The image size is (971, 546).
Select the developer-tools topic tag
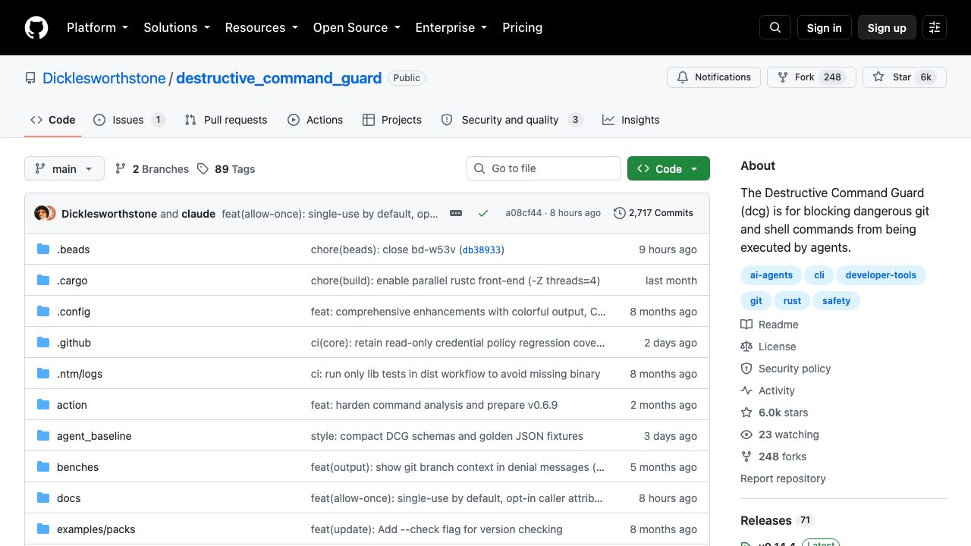pos(881,275)
